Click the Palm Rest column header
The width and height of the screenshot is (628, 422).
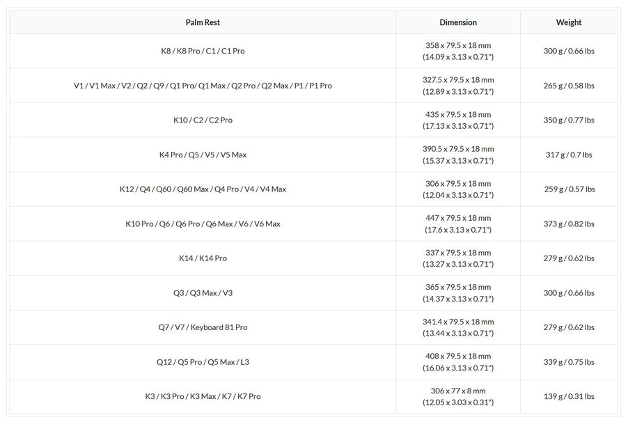pyautogui.click(x=203, y=22)
